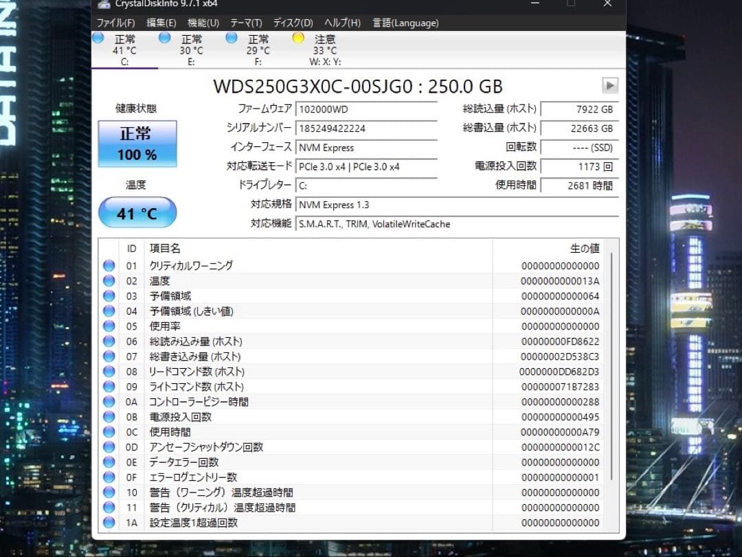This screenshot has width=742, height=557.
Task: Click the indicator dot beside 電源投入回数
Action: tap(110, 417)
